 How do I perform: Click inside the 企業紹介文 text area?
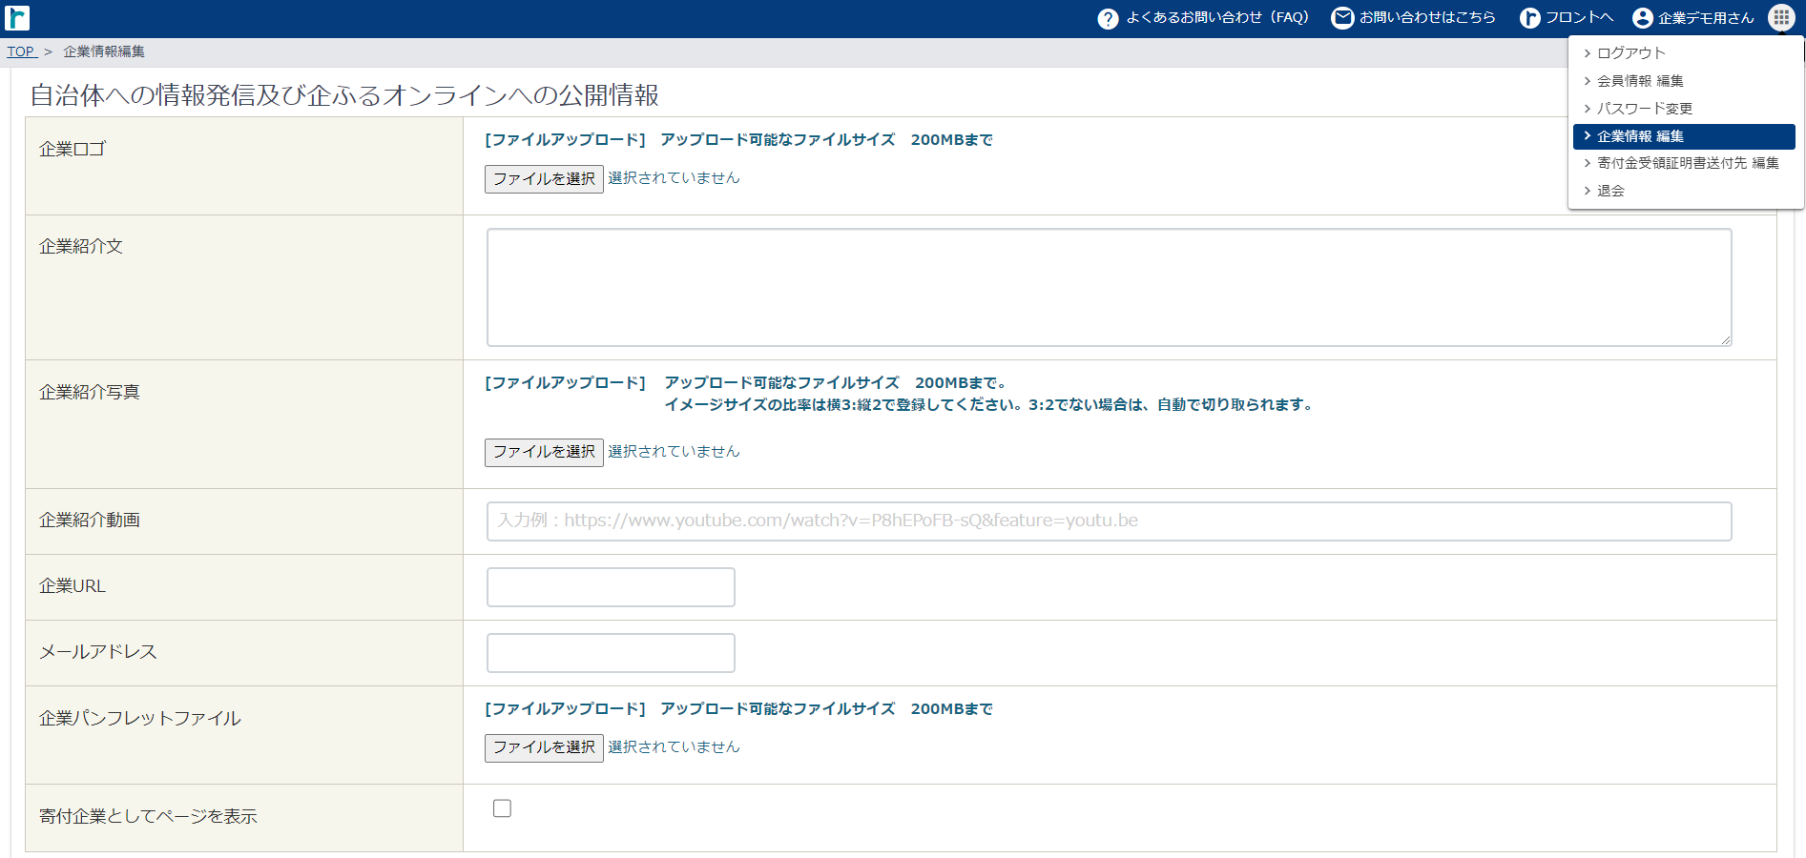[x=1107, y=286]
